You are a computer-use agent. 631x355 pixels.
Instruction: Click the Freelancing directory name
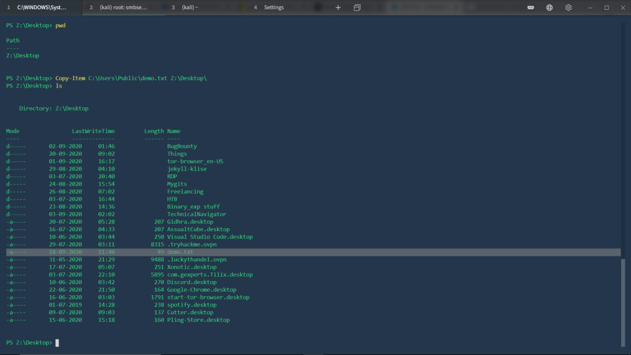(x=185, y=192)
